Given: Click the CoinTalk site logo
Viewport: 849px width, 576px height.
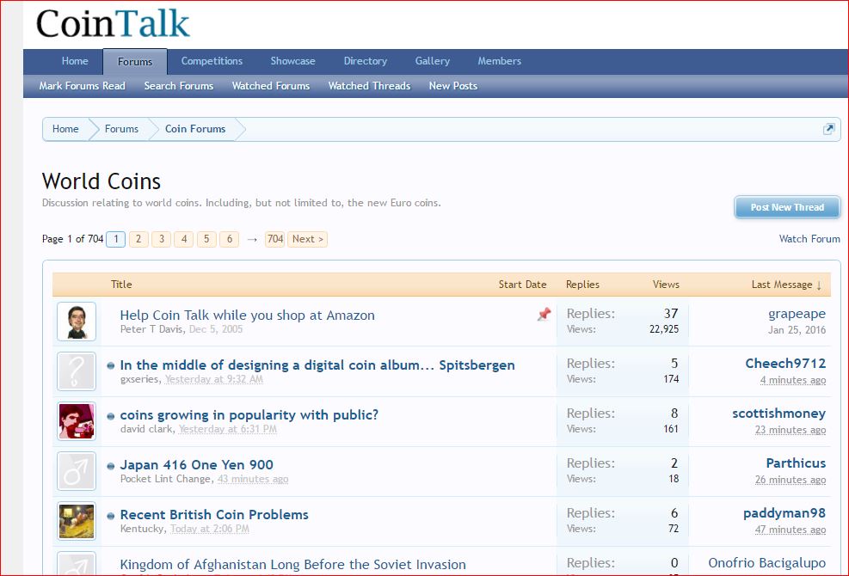Looking at the screenshot, I should click(113, 24).
